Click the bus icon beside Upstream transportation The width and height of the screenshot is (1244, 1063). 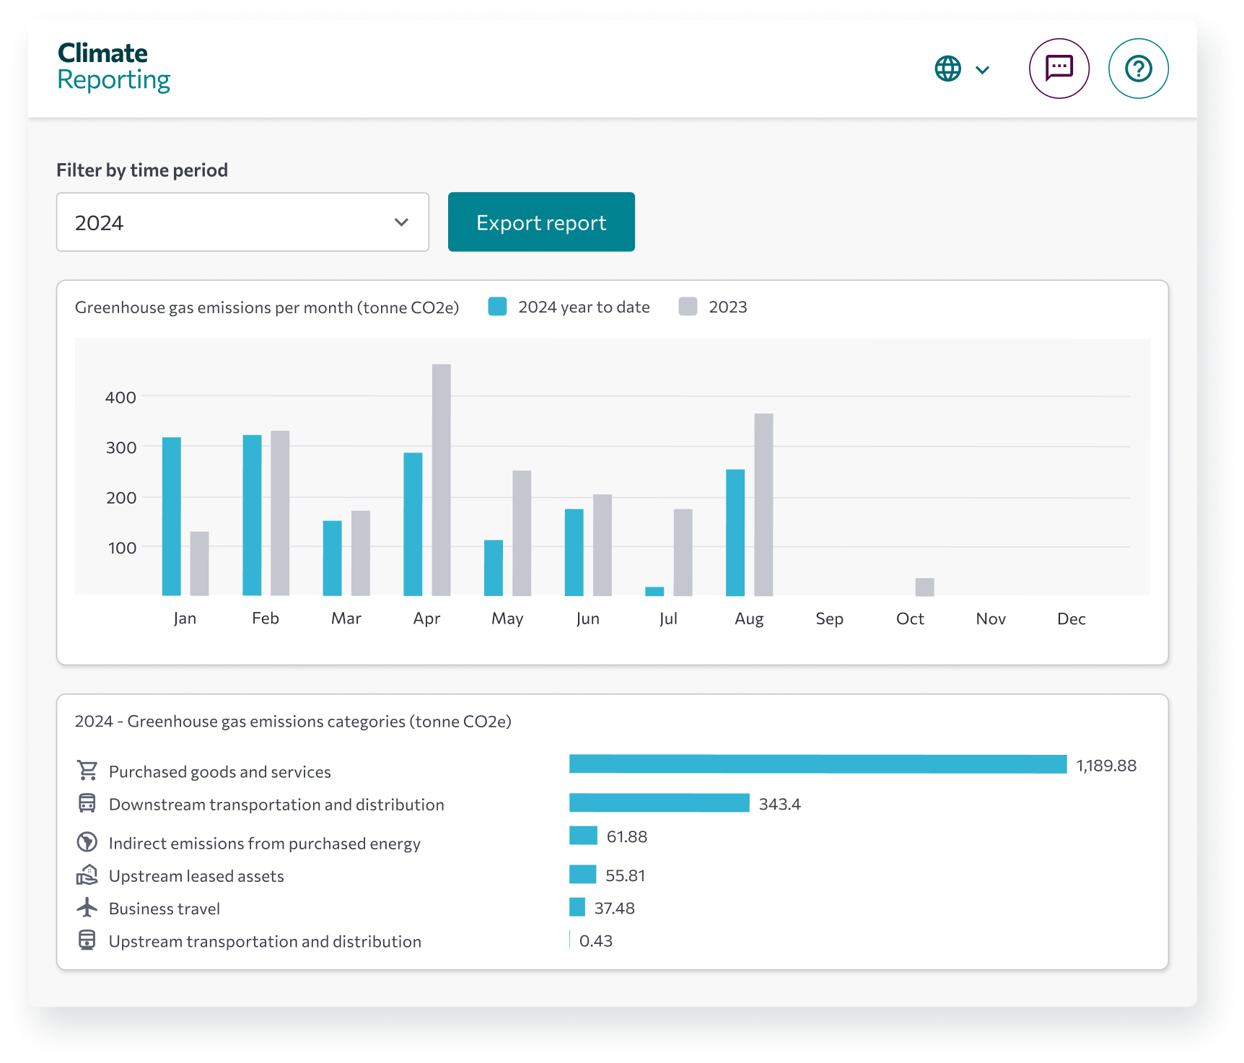(x=87, y=940)
